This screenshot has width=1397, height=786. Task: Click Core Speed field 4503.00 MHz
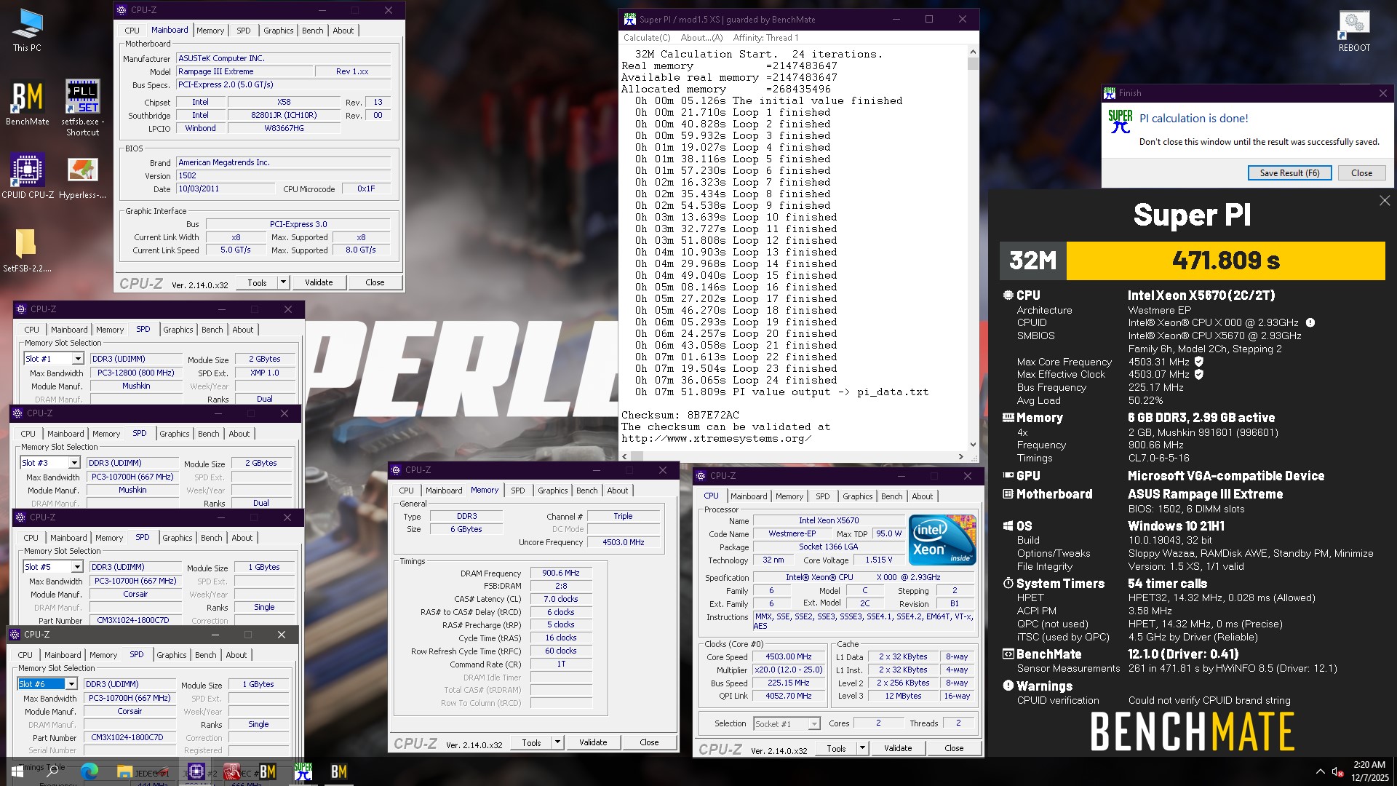[788, 657]
